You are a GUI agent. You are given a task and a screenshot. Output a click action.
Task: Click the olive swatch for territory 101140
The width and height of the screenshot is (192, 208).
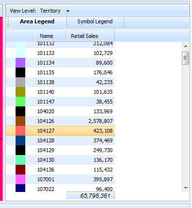click(x=20, y=92)
